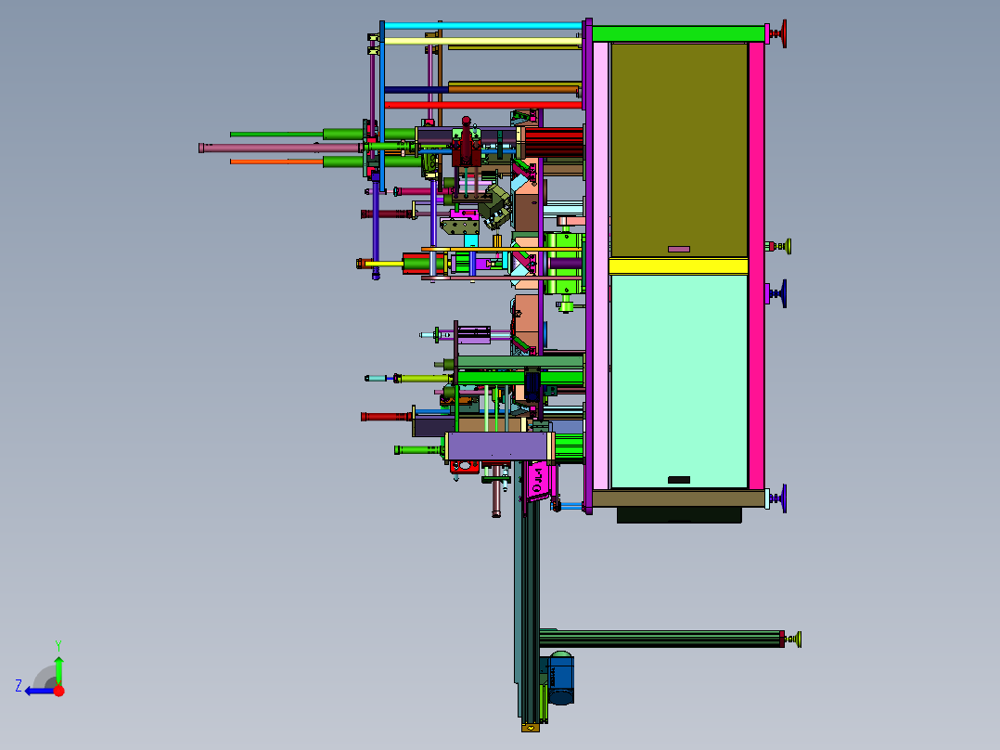
Task: Click the blue Z axis arrow of the triad
Action: point(38,691)
